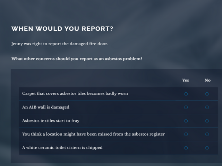The height and width of the screenshot is (166, 222).
Task: Select Yes for worn carpet covering asbestos tiles
Action: click(x=186, y=94)
